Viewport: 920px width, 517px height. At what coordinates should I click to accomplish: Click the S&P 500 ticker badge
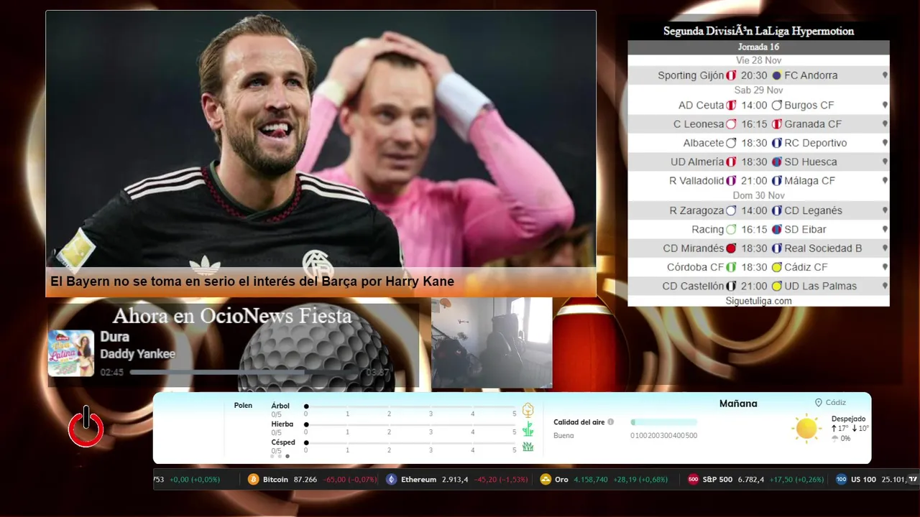[693, 480]
